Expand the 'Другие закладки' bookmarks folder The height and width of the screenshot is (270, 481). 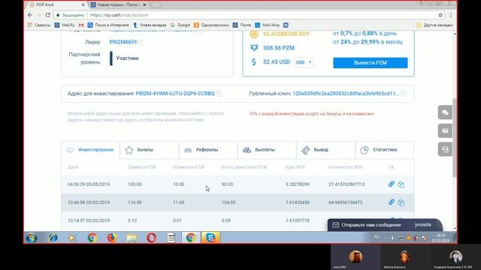[434, 25]
